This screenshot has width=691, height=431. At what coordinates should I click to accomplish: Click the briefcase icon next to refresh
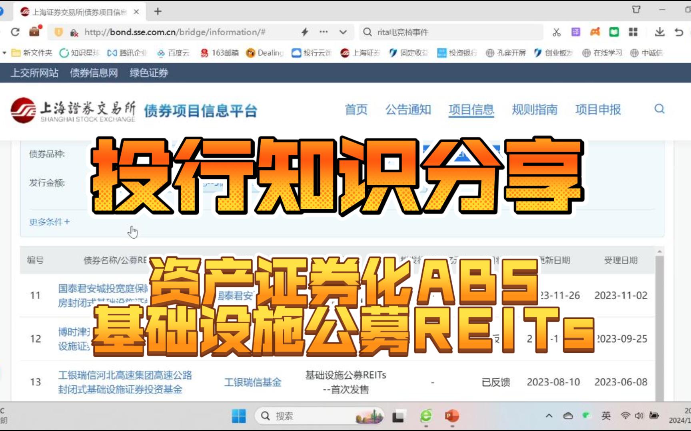click(35, 32)
